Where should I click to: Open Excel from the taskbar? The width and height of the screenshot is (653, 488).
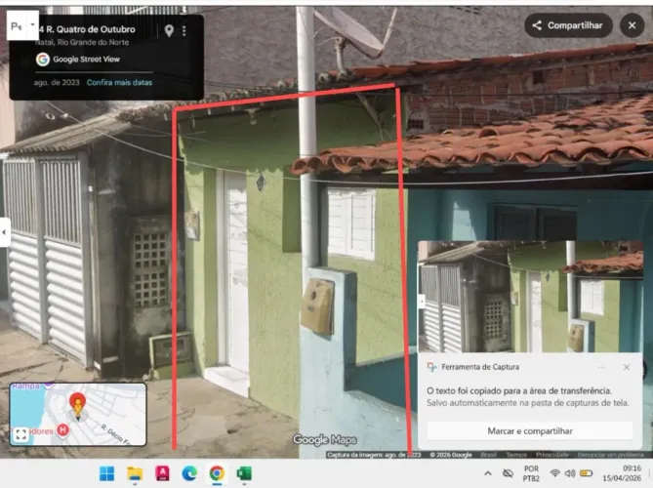pos(244,473)
